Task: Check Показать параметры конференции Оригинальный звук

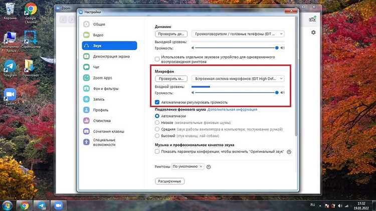Action: click(x=157, y=151)
